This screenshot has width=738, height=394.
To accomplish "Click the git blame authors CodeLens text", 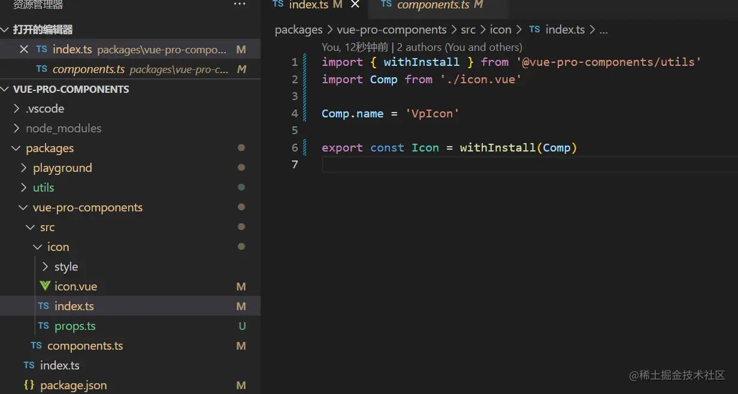I will [x=422, y=47].
